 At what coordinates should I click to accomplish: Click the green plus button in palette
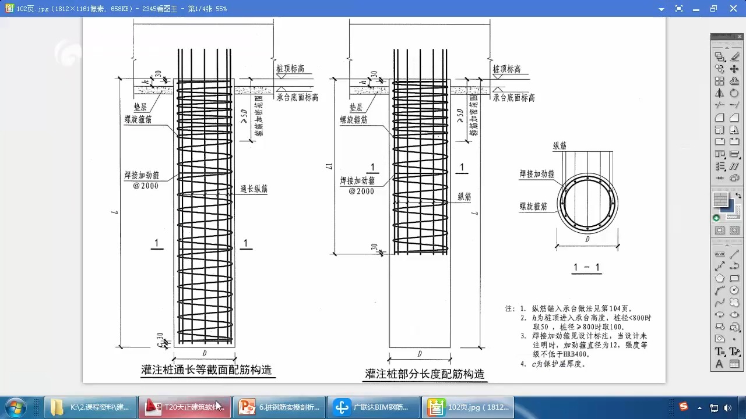pos(716,218)
